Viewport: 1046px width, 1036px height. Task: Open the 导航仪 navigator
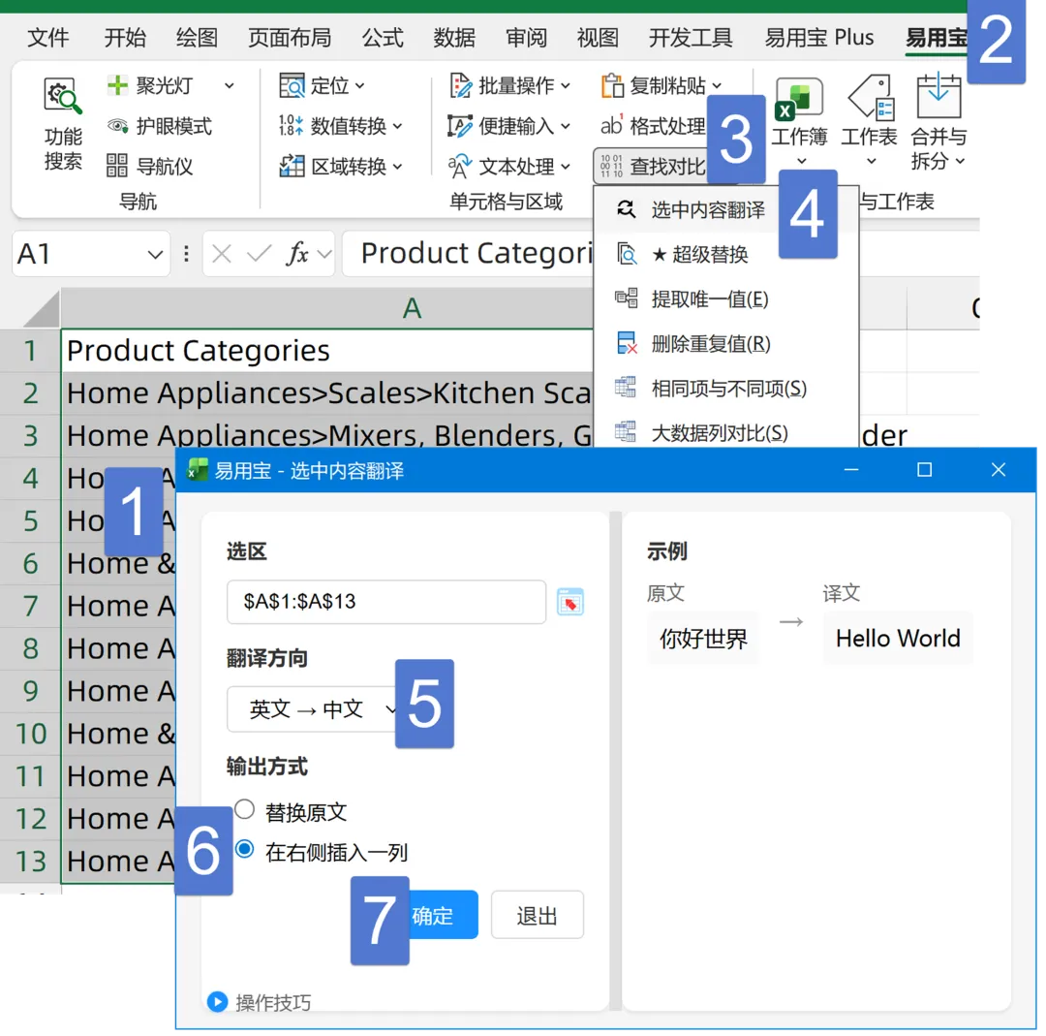pyautogui.click(x=149, y=167)
